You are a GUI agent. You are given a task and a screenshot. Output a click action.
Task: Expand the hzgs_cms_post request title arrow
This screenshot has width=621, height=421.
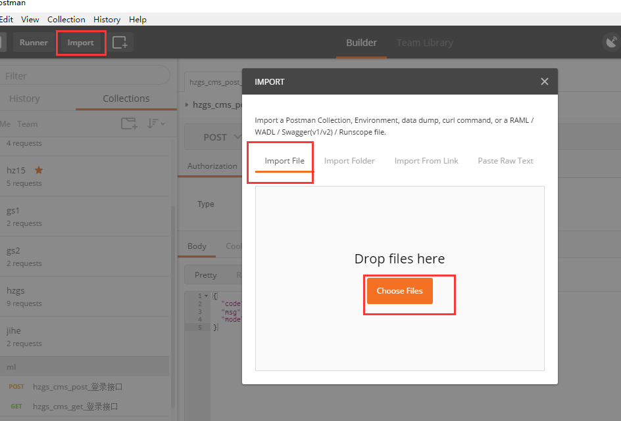pos(187,104)
